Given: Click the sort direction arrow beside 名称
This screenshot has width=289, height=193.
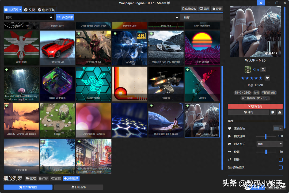Looking at the screenshot, I should 177,17.
